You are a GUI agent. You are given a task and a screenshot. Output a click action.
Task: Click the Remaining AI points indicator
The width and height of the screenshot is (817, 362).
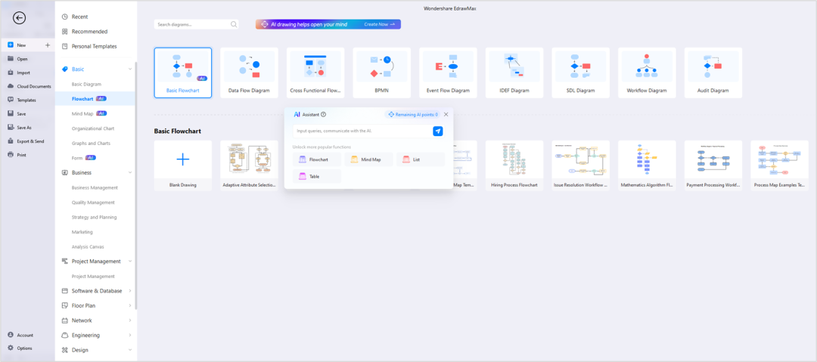[x=412, y=114]
